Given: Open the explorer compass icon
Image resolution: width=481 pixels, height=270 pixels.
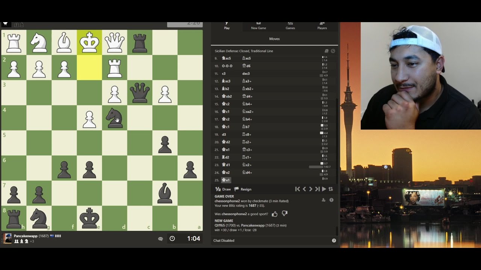Looking at the screenshot, I should pyautogui.click(x=333, y=51).
